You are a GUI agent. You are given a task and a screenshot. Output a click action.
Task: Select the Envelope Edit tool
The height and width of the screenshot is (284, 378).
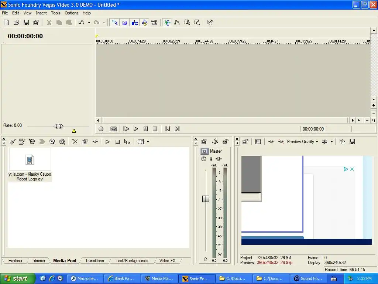pos(177,23)
